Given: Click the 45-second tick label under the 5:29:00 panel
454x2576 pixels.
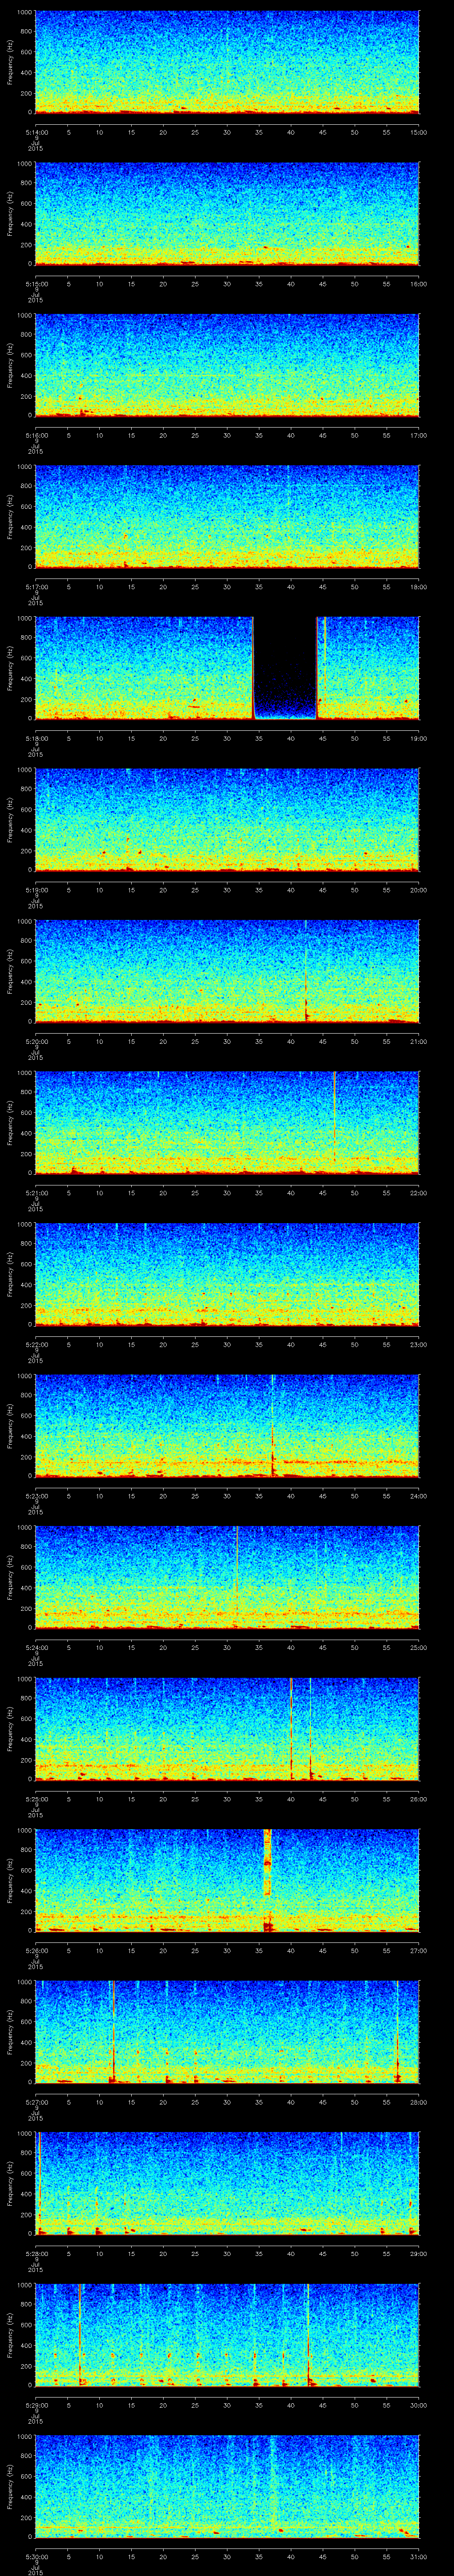Looking at the screenshot, I should coord(322,2405).
